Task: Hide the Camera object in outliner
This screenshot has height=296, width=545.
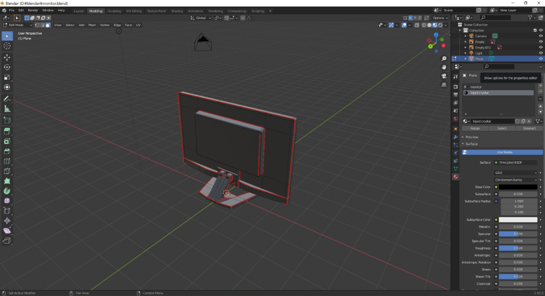Action: 541,36
